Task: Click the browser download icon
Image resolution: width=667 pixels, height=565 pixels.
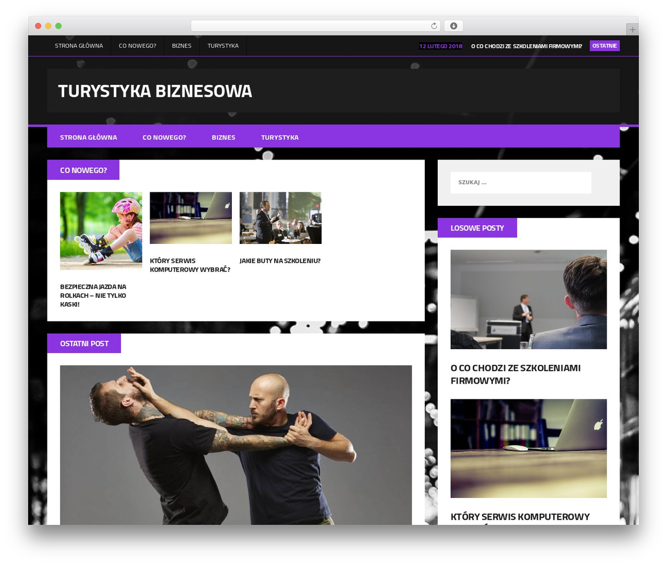Action: [453, 26]
